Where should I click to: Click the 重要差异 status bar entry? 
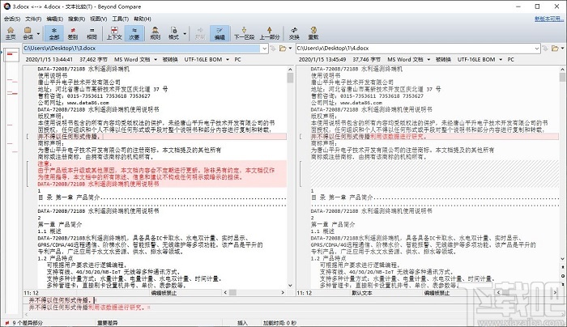pos(108,323)
